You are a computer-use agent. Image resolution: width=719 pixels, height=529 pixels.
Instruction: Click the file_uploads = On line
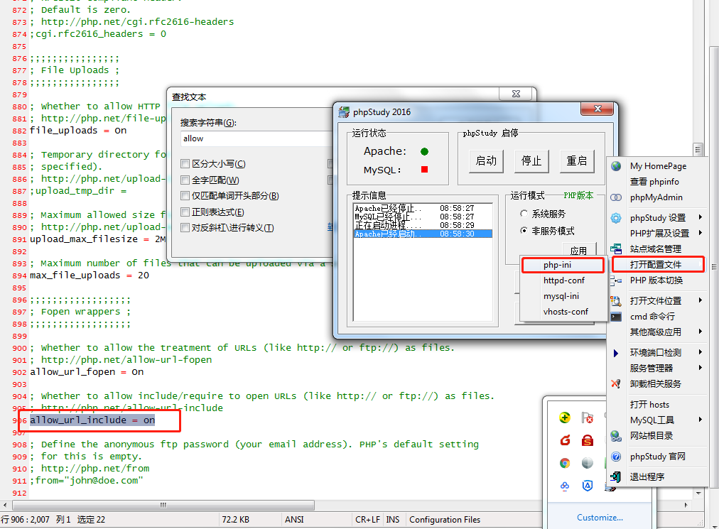point(78,131)
